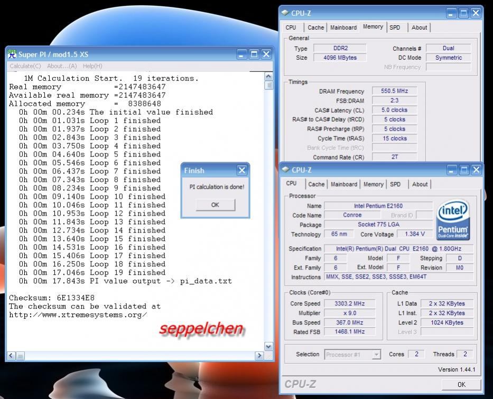Click the memory Size field 4096 MBytes
The height and width of the screenshot is (399, 493).
click(340, 58)
